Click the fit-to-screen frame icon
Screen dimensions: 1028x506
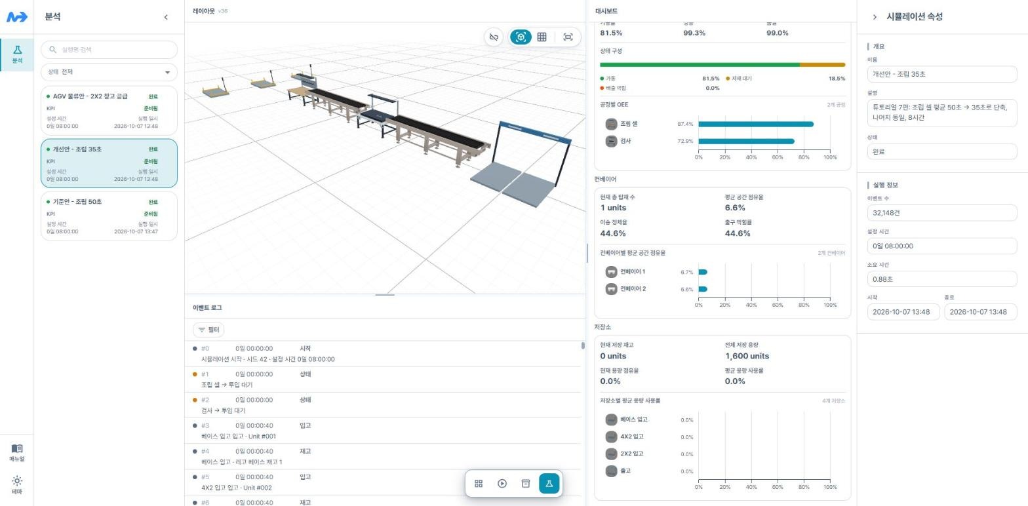tap(568, 37)
